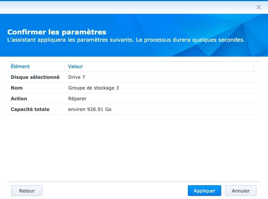Image resolution: width=268 pixels, height=199 pixels.
Task: Go back with the Retour button
Action: click(27, 191)
